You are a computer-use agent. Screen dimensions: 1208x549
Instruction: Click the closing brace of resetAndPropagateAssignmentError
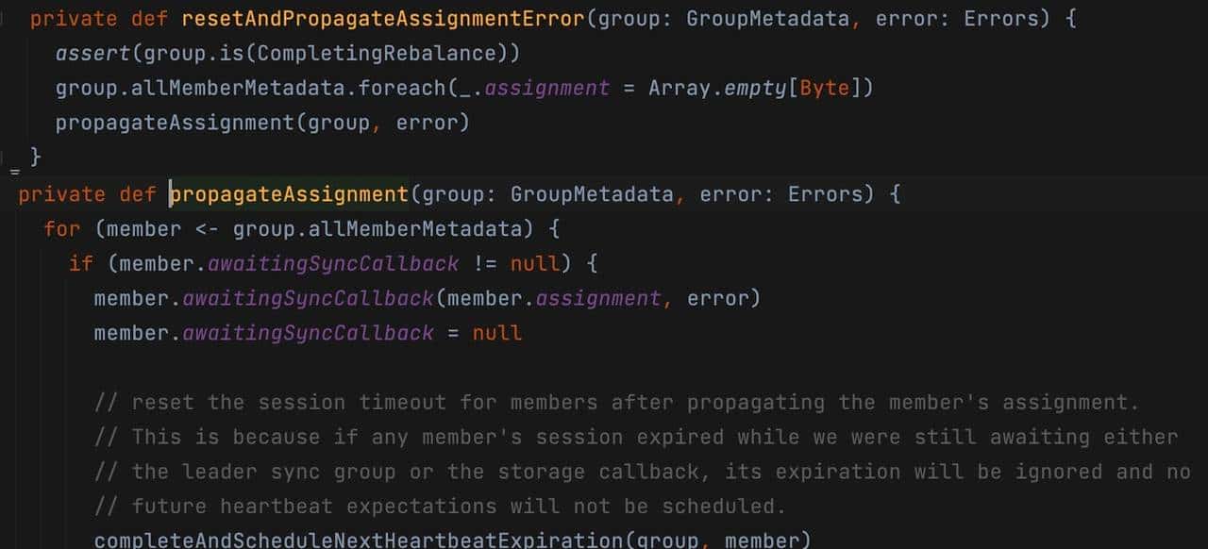tap(36, 156)
